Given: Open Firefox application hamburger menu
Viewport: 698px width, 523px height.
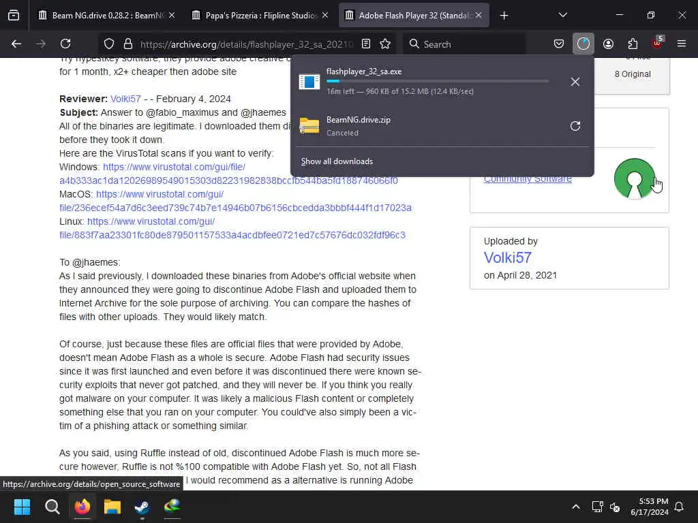Looking at the screenshot, I should pyautogui.click(x=682, y=44).
